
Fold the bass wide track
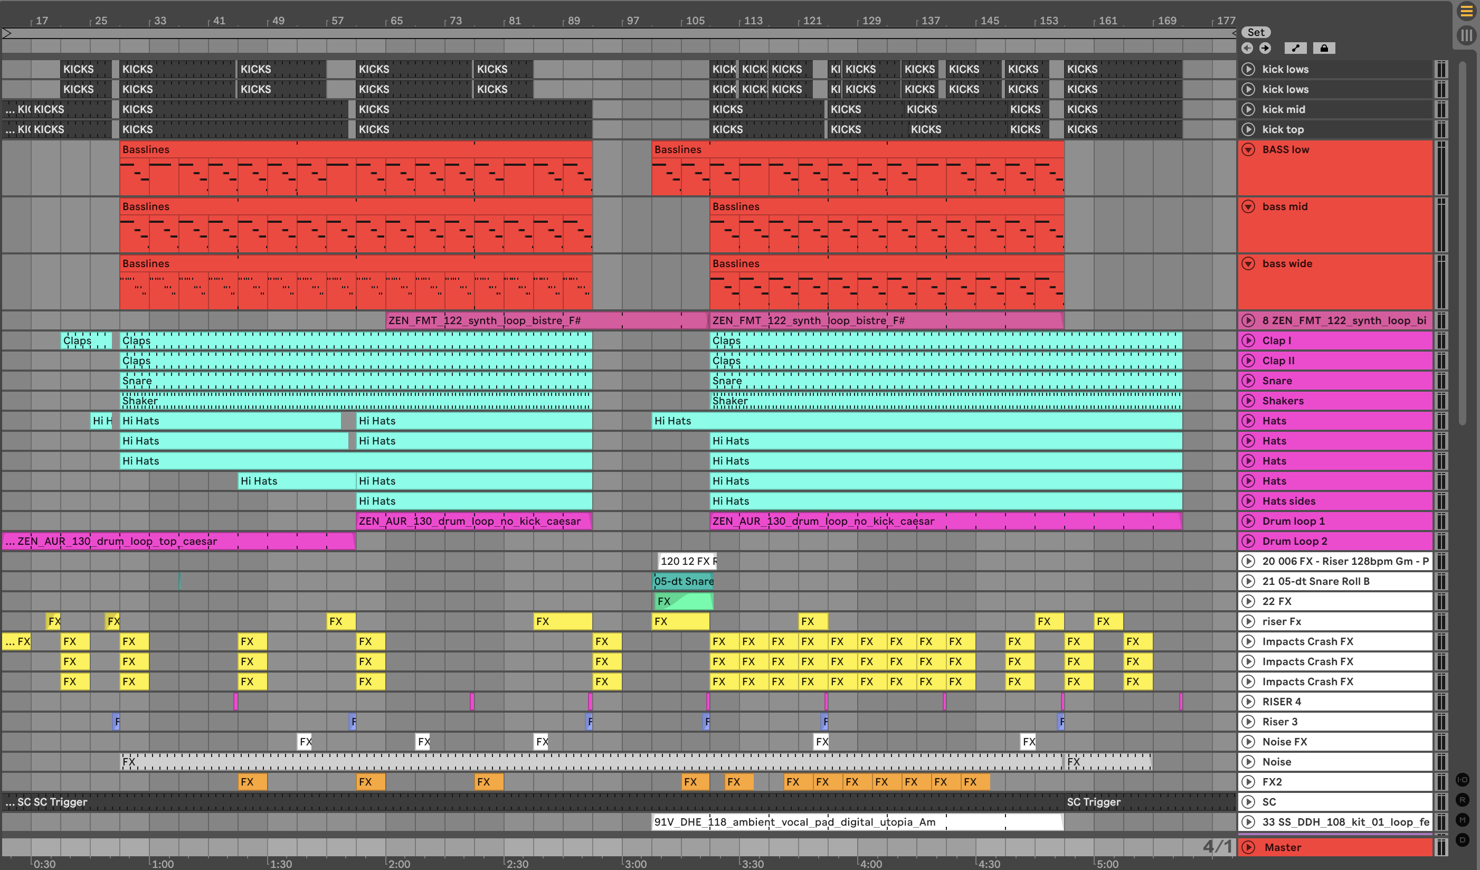(x=1249, y=263)
